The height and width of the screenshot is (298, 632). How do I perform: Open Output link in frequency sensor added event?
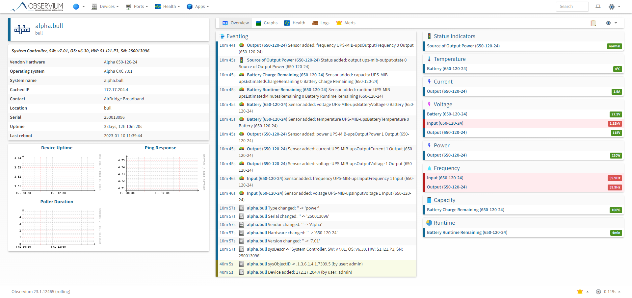pos(267,45)
